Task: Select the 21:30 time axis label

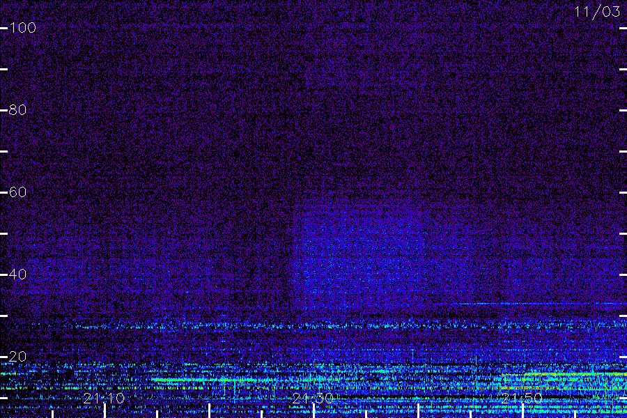Action: (x=313, y=398)
